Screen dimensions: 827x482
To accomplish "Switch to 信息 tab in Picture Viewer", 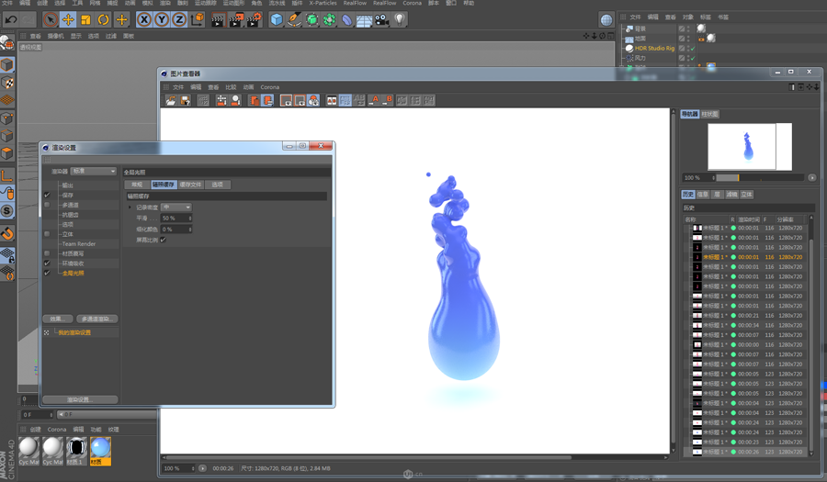I will [x=703, y=195].
